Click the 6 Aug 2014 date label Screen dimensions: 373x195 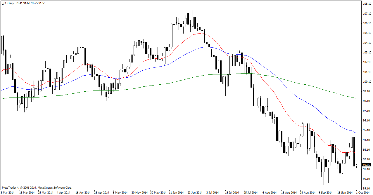click(x=270, y=193)
